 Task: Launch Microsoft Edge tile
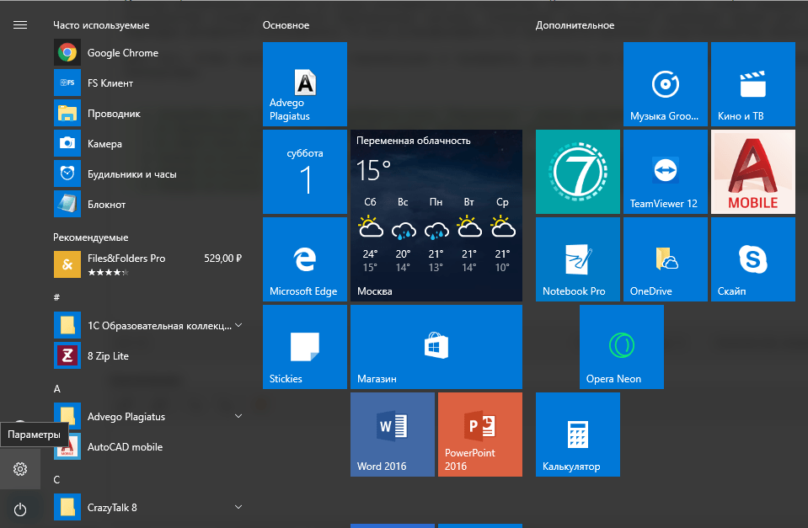tap(304, 259)
